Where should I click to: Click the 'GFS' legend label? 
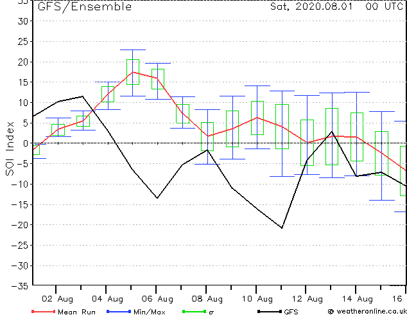click(291, 312)
